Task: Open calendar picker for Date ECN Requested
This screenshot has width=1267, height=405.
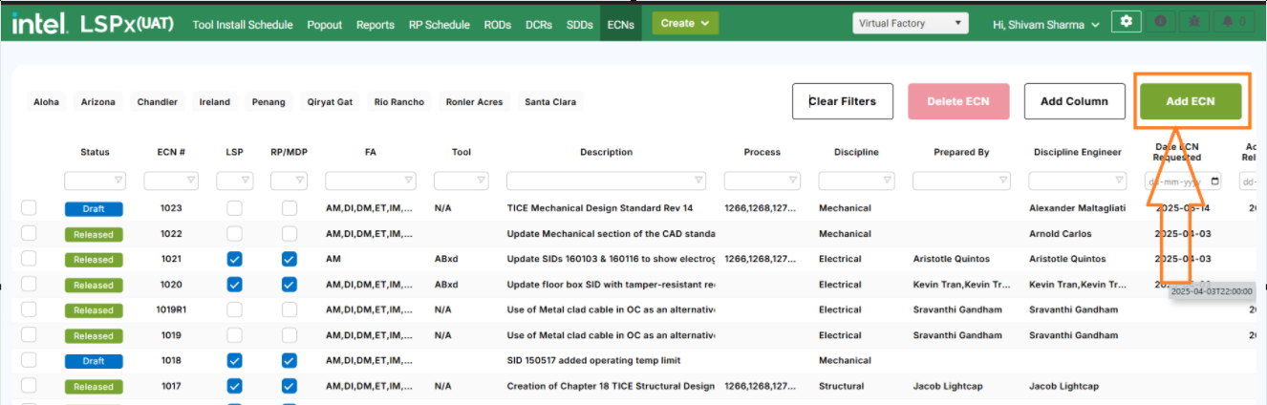Action: [1214, 181]
